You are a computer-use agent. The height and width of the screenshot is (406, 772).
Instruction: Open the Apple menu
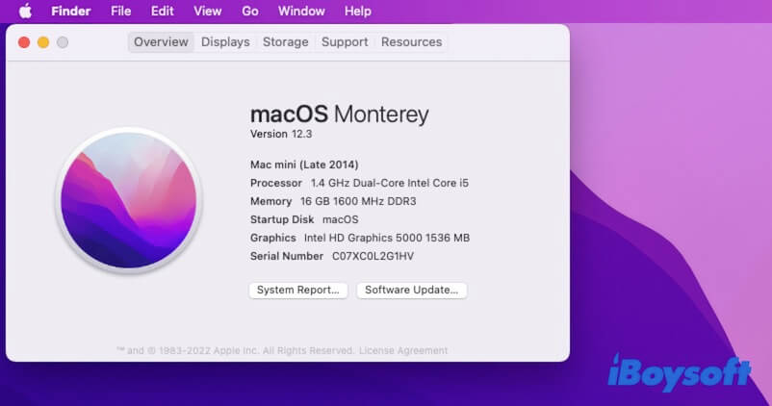pyautogui.click(x=25, y=11)
